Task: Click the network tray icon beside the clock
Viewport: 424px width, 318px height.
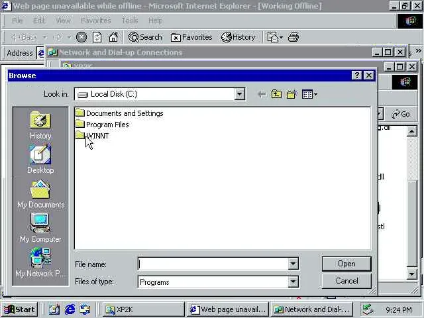Action: click(x=368, y=309)
